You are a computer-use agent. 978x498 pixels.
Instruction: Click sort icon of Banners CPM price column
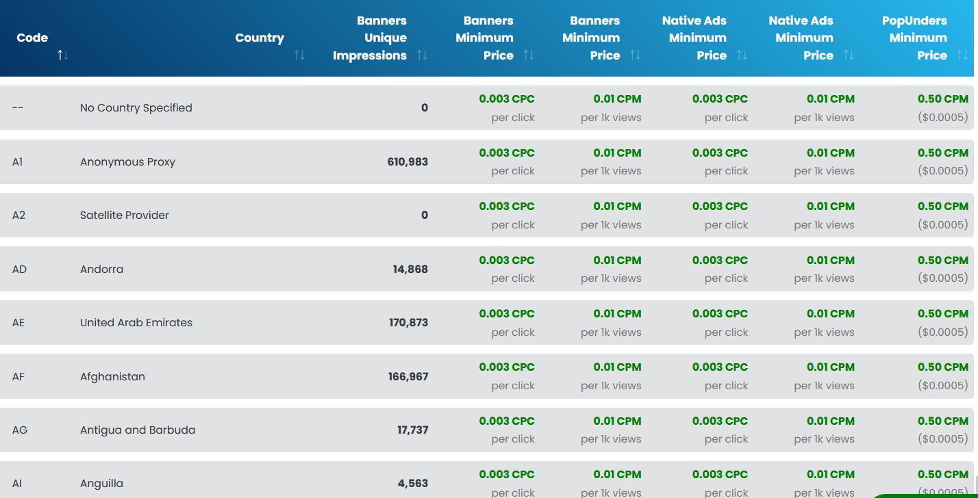point(636,55)
